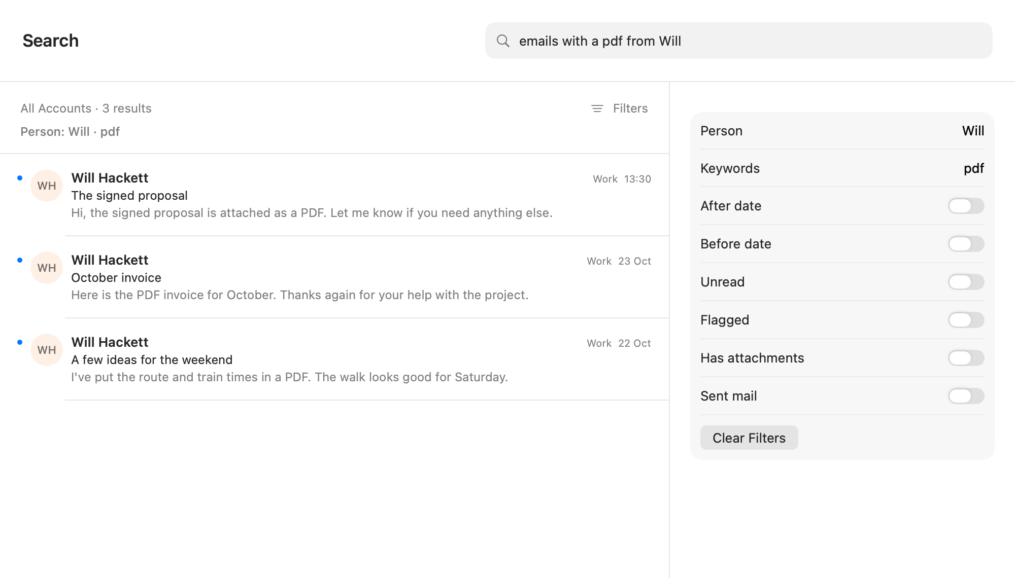Click the 13:30 timestamp
This screenshot has height=578, width=1015.
(637, 179)
